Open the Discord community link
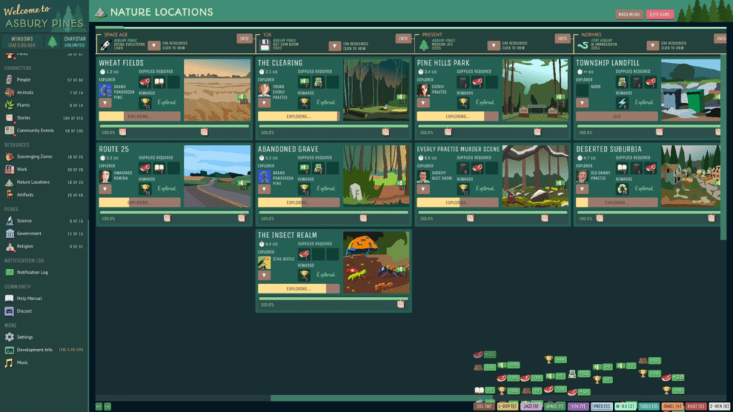Screen dimensions: 733x412 click(24, 311)
